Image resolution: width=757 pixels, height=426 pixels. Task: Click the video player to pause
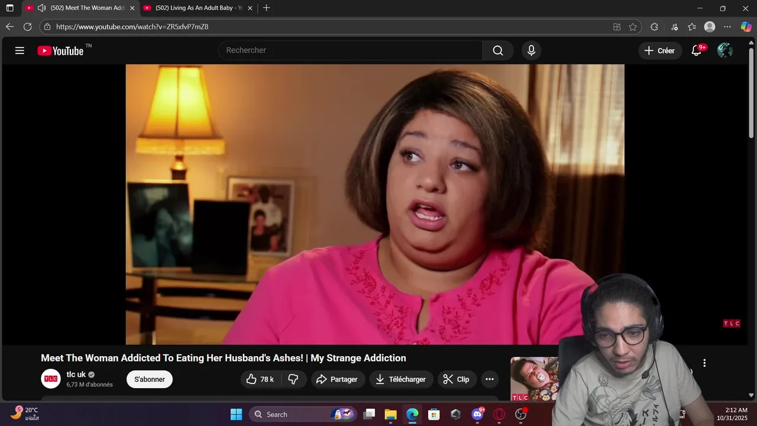coord(375,204)
